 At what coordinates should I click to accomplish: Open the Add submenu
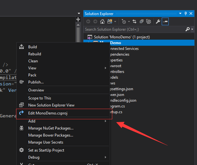click(63, 121)
